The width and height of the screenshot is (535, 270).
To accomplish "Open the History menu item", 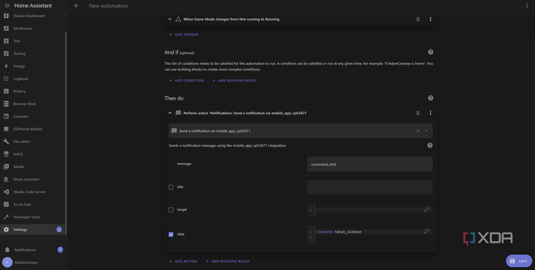I will [x=33, y=91].
